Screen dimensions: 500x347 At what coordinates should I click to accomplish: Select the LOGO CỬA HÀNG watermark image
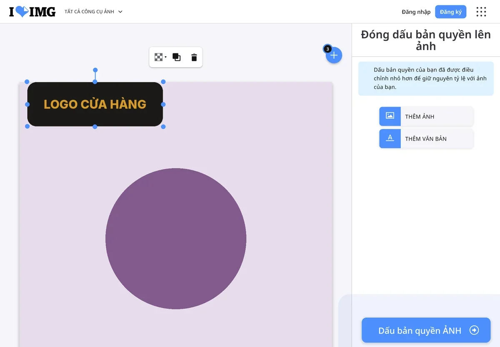[x=95, y=104]
